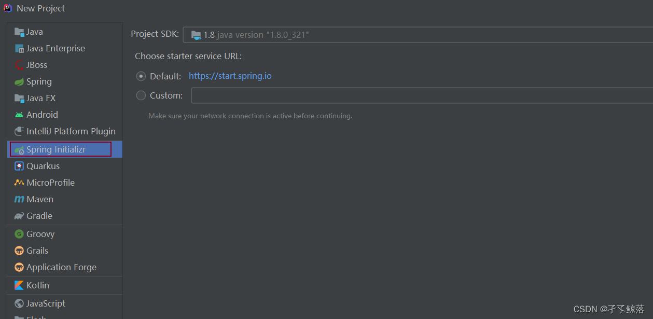Choose the 'Kotlin' entry text
This screenshot has width=653, height=319.
pos(38,285)
